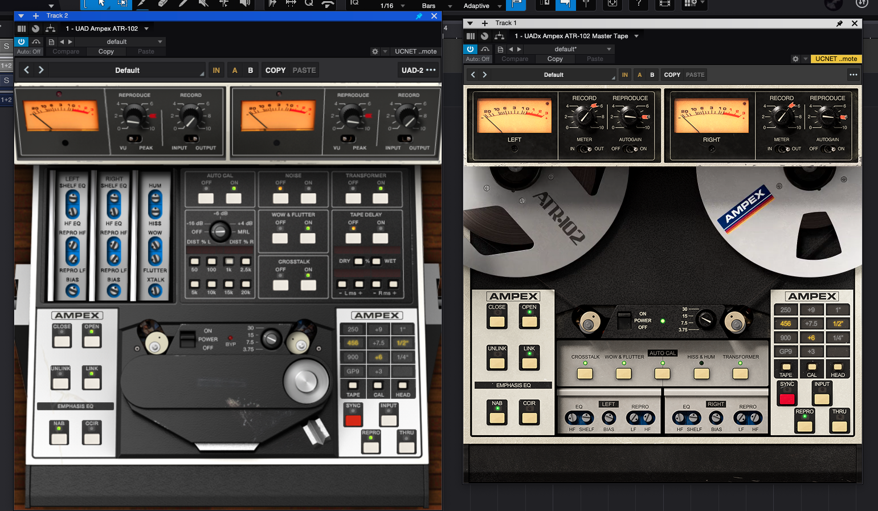Click the sidechain icon in Track 1 window

(485, 49)
